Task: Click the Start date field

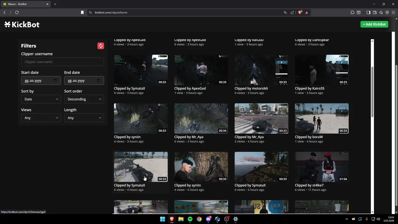Action: pyautogui.click(x=41, y=81)
